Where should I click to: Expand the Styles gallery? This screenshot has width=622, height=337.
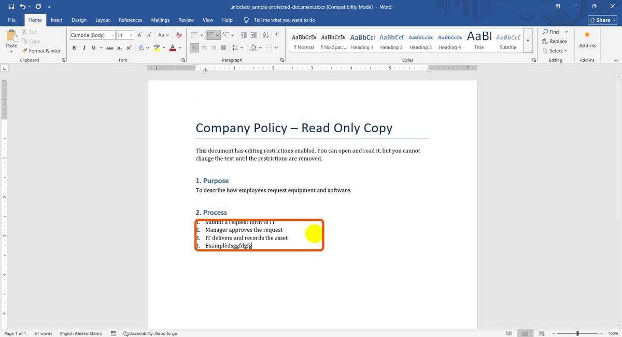pyautogui.click(x=528, y=40)
